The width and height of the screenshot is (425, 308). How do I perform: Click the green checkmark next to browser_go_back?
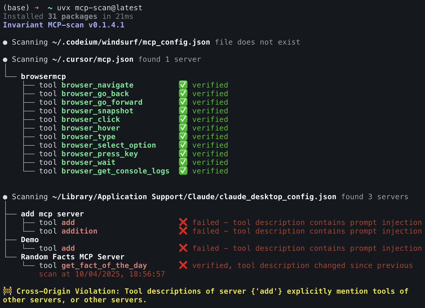click(x=183, y=94)
